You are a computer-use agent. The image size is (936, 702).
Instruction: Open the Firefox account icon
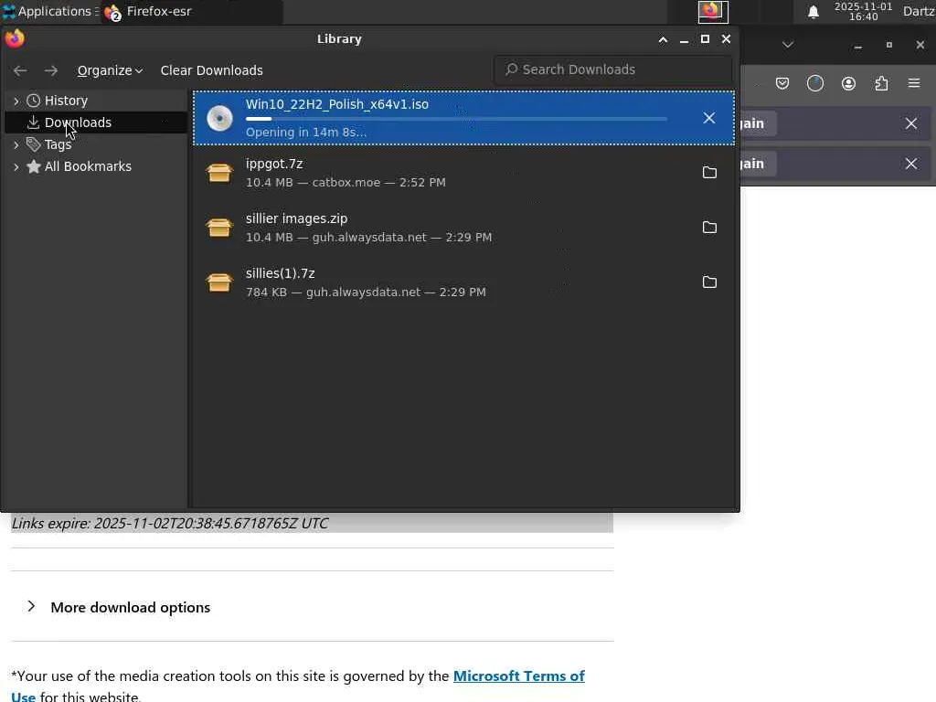click(848, 83)
